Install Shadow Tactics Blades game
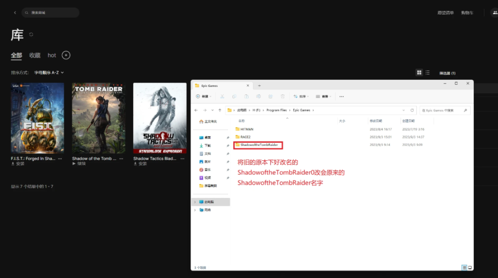498x278 pixels. pyautogui.click(x=140, y=164)
